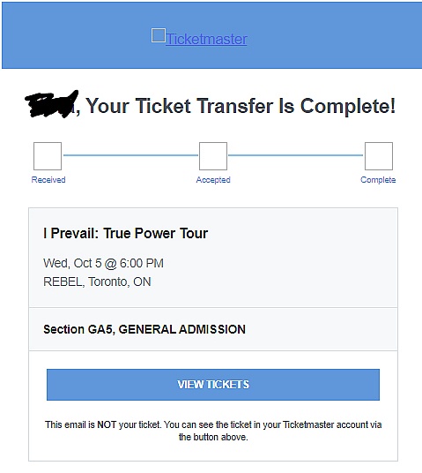Click the Wed, Oct 5 @ 6:00 PM date
This screenshot has width=422, height=473.
tap(103, 263)
